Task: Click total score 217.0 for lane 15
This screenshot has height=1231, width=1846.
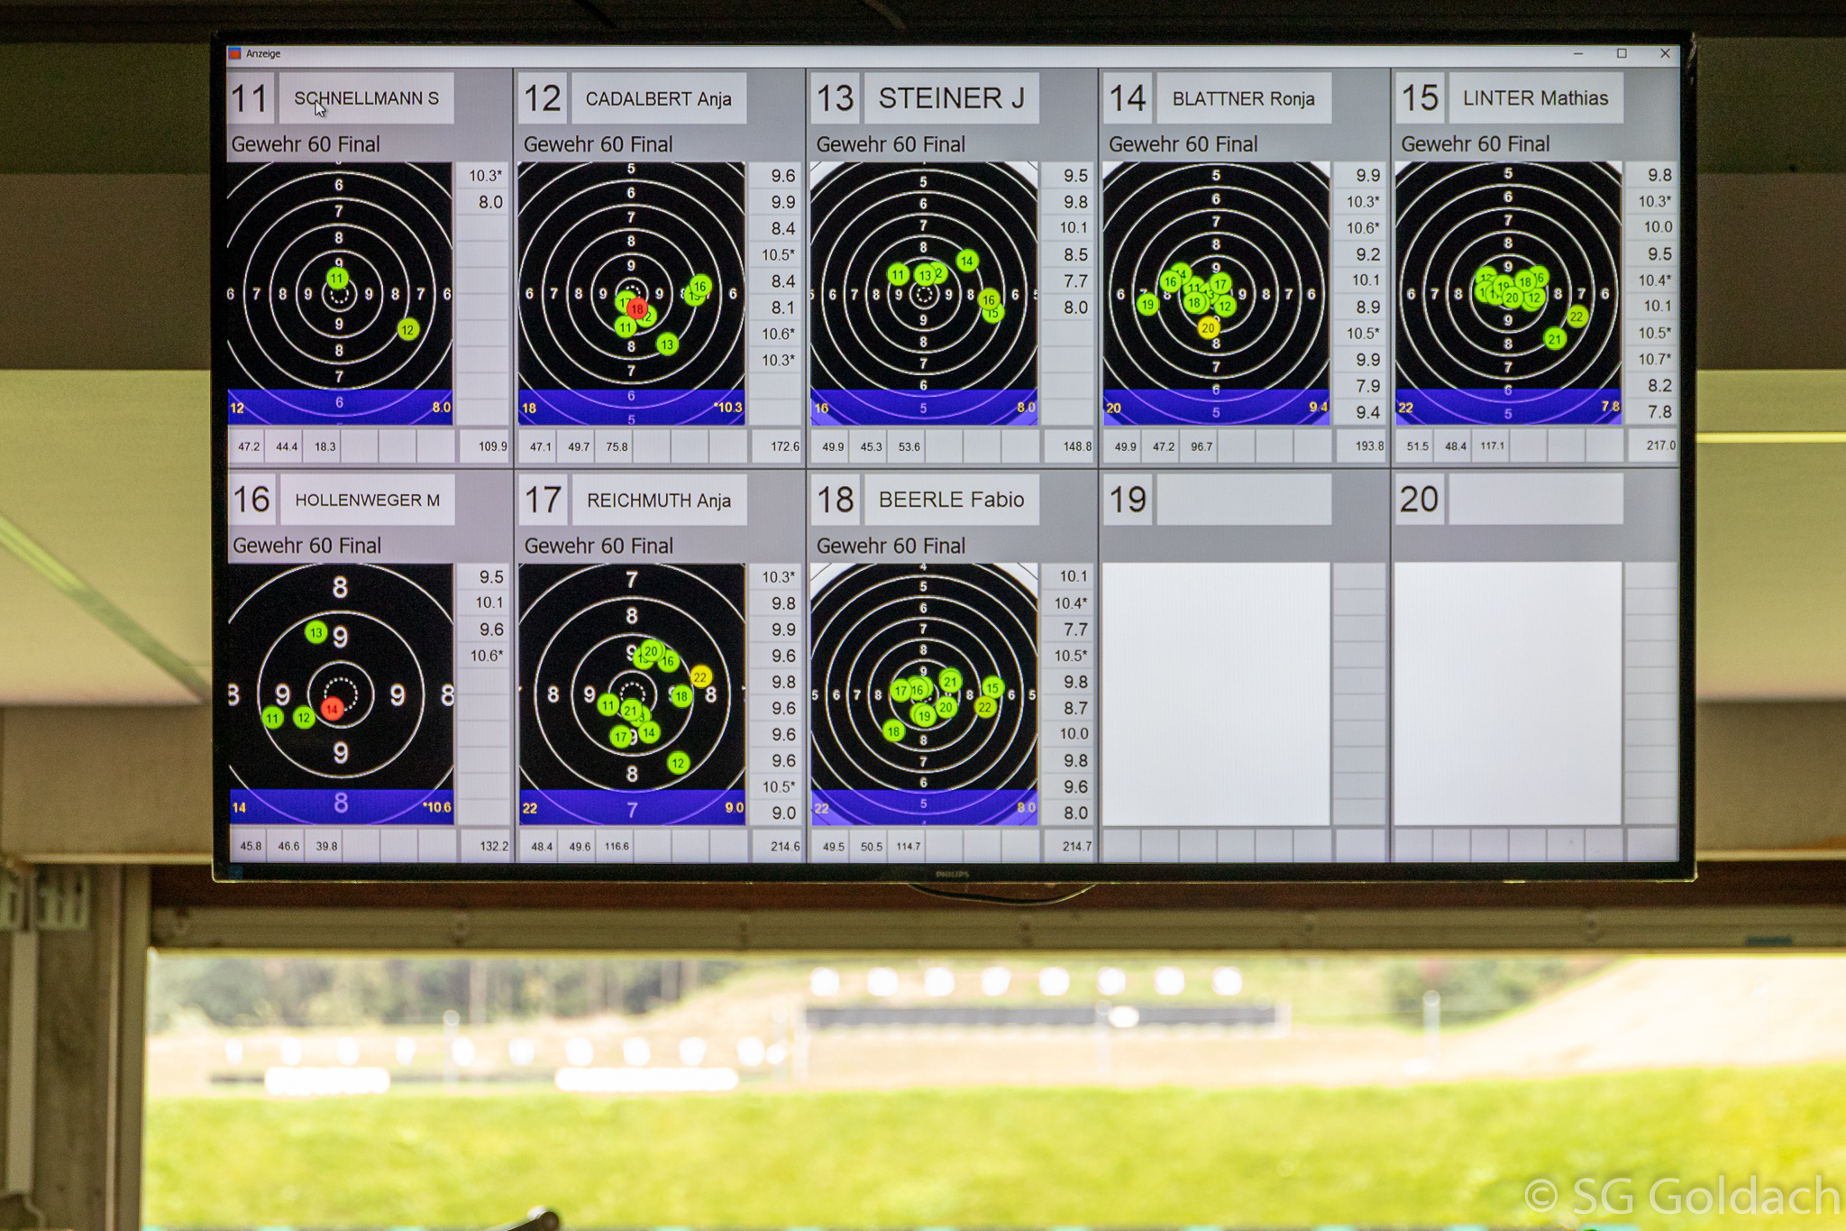Action: tap(1659, 446)
